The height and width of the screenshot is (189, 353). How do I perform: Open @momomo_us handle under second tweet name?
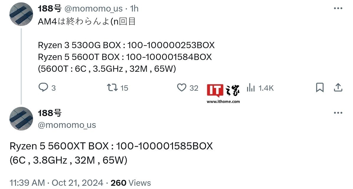click(67, 125)
